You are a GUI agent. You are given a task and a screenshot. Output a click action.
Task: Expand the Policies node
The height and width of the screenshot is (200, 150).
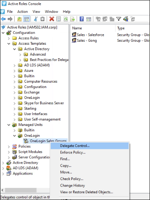click(x=9, y=147)
